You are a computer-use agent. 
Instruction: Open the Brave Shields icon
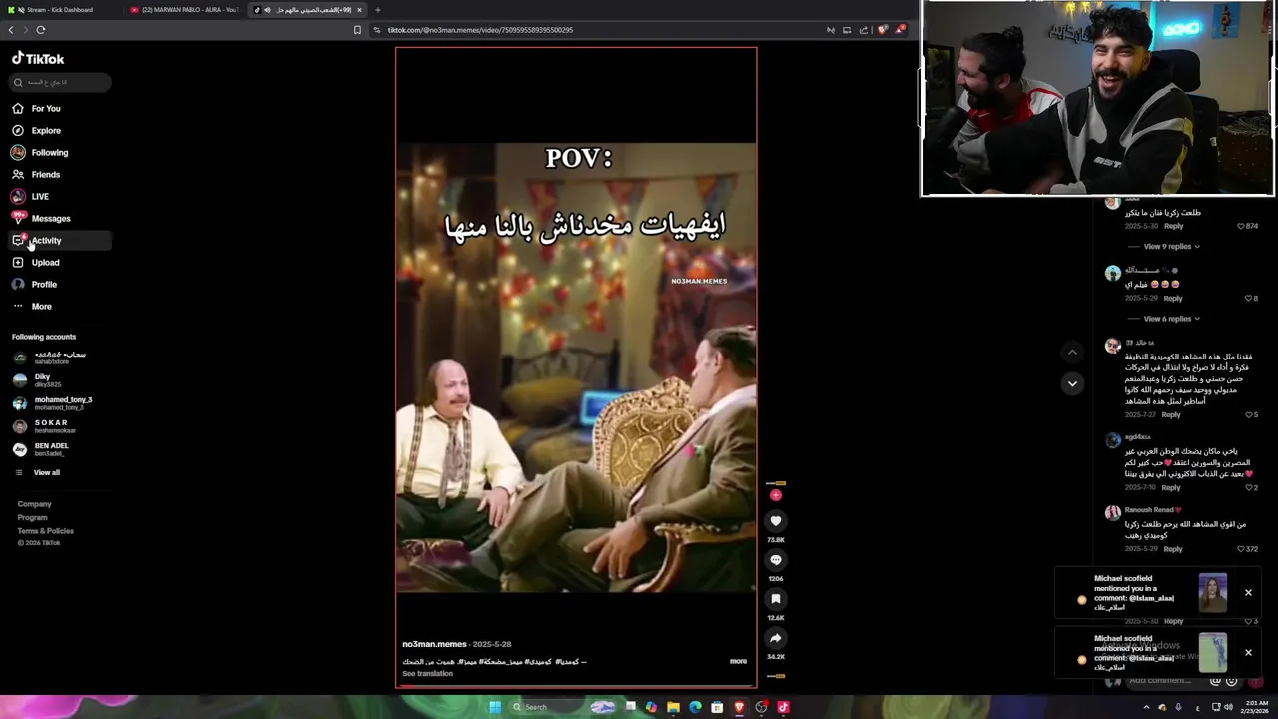[882, 30]
